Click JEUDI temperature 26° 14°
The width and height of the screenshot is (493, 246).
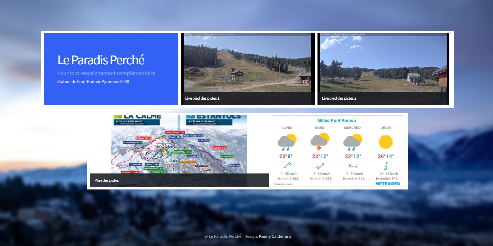point(386,156)
